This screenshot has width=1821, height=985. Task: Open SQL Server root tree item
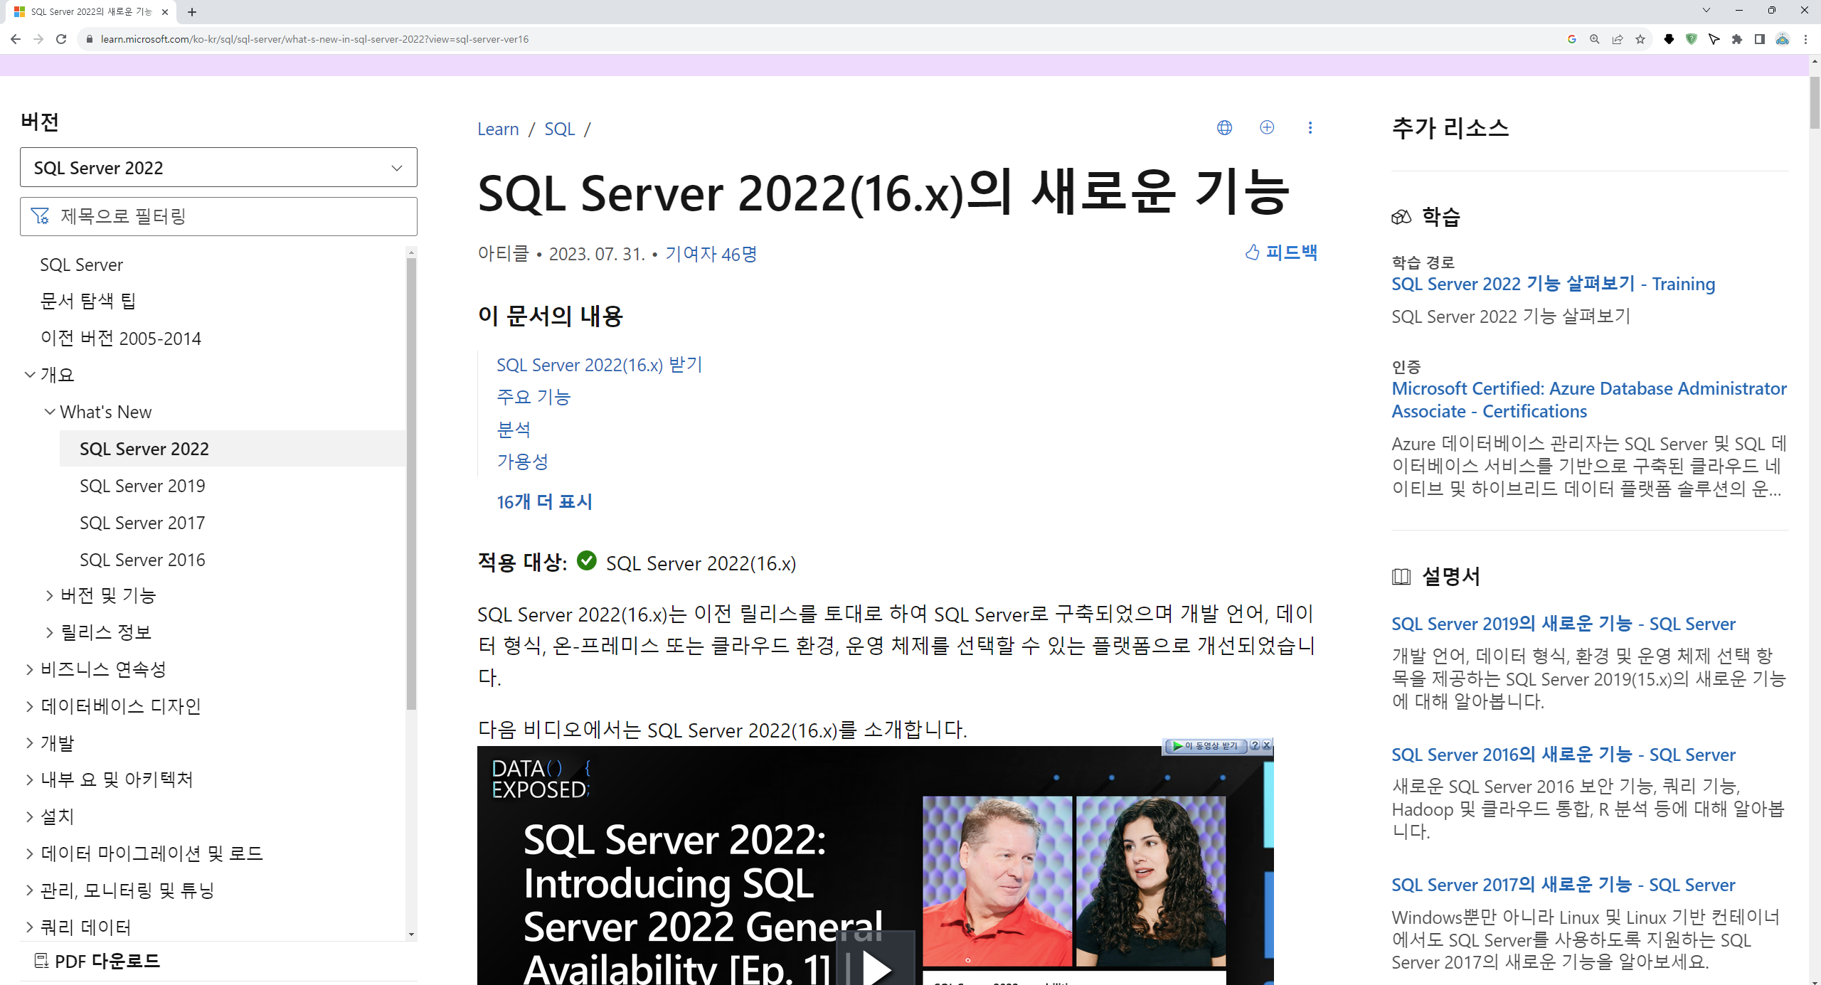pyautogui.click(x=82, y=265)
